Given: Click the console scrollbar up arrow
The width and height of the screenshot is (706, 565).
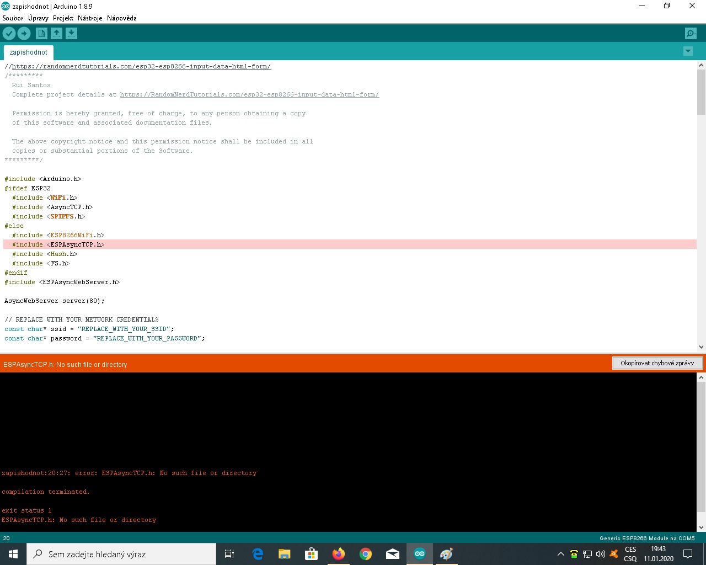Looking at the screenshot, I should pyautogui.click(x=701, y=377).
